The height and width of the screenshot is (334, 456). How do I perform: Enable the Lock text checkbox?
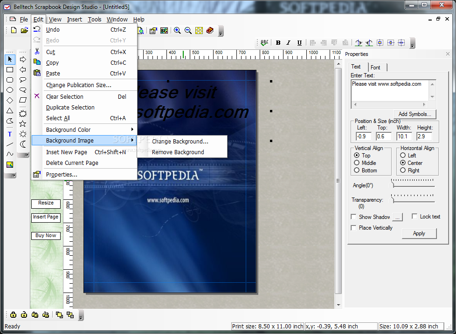[415, 216]
